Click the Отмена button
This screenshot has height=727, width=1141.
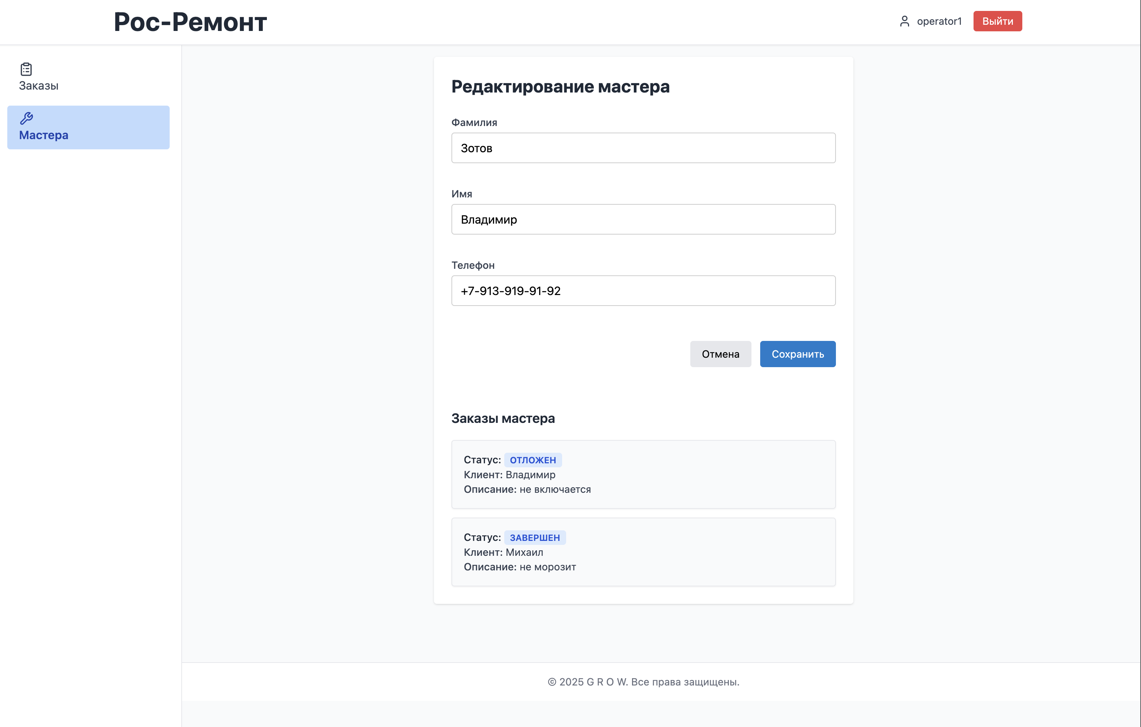pyautogui.click(x=720, y=354)
